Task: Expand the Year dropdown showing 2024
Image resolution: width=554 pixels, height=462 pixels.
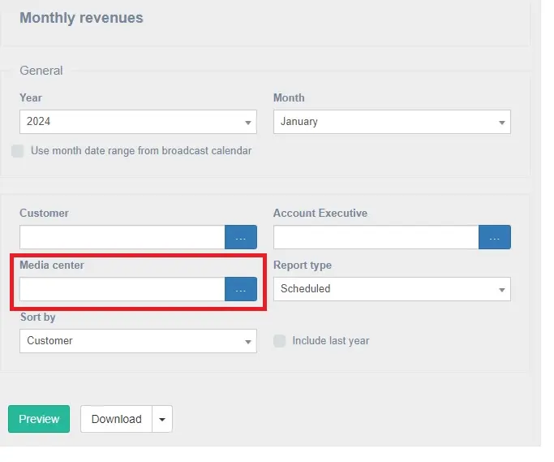Action: tap(138, 122)
